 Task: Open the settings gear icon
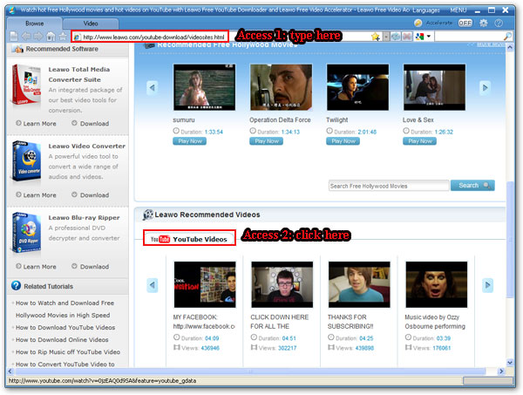pos(483,23)
